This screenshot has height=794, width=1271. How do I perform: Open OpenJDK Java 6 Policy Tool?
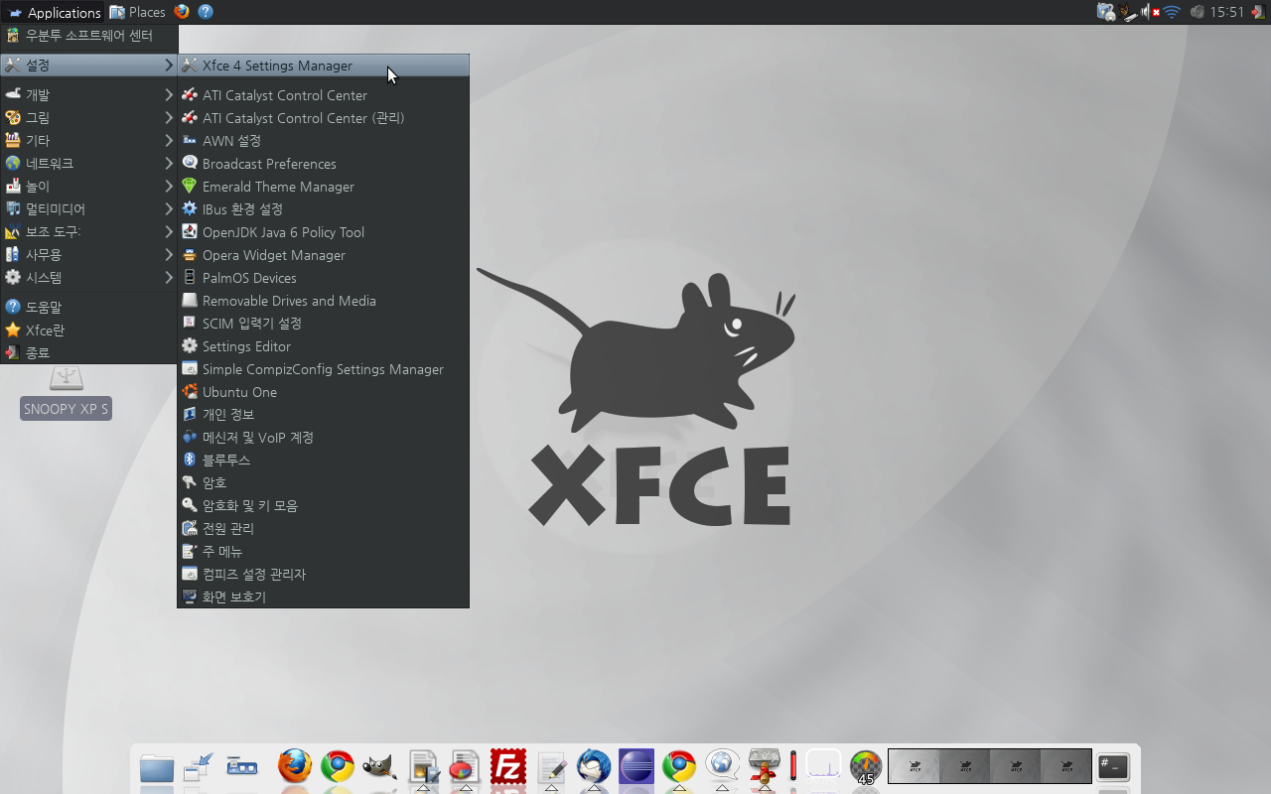323,232
